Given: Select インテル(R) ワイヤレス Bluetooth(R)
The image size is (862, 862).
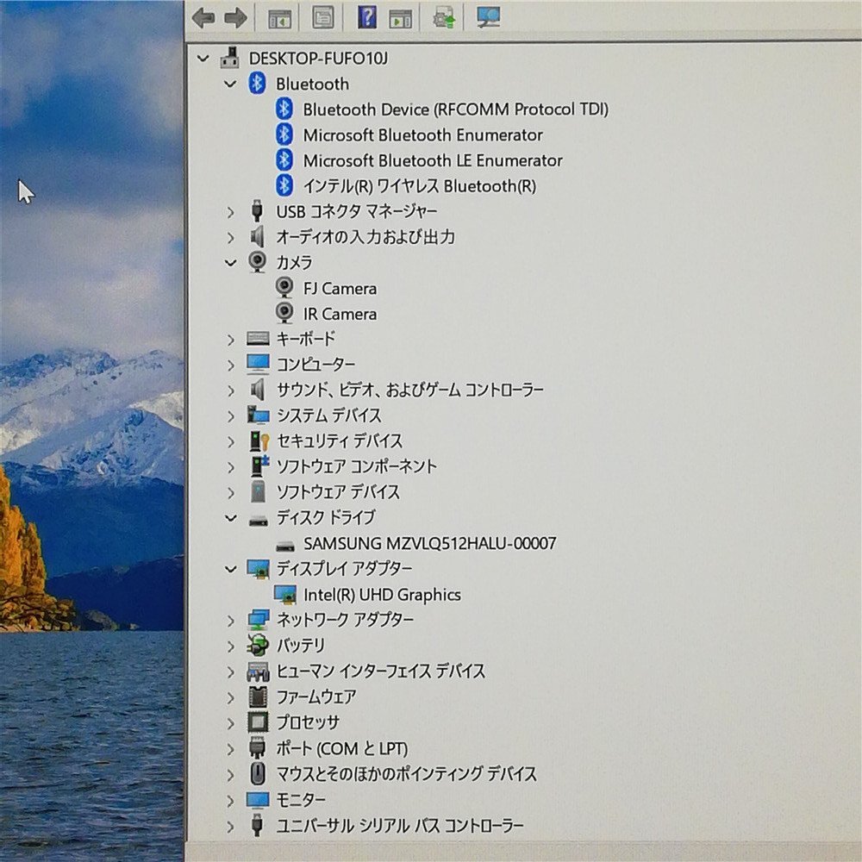Looking at the screenshot, I should 420,186.
